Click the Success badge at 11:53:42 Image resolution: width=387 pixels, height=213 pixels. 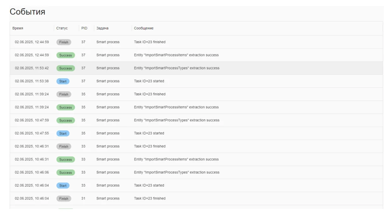pyautogui.click(x=65, y=68)
